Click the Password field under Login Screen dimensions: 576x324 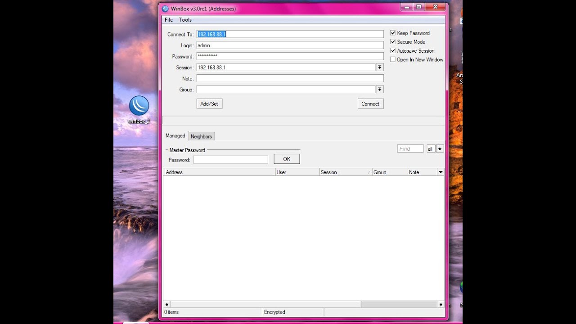290,56
